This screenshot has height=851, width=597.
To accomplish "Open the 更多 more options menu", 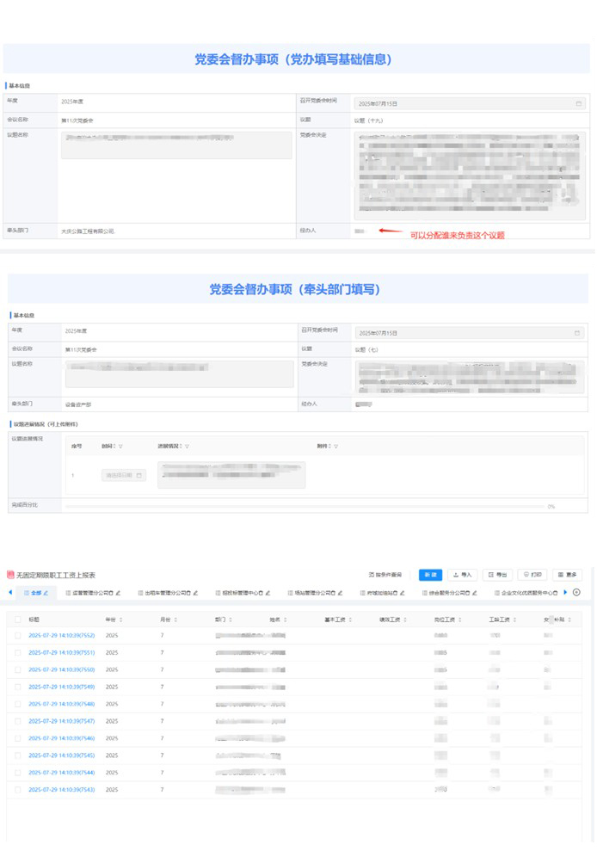I will [568, 575].
